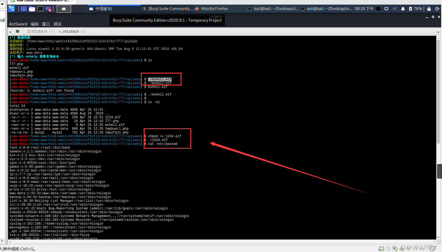Open the notifications bell icon
Screen dimensions: 442x252
coord(403,9)
